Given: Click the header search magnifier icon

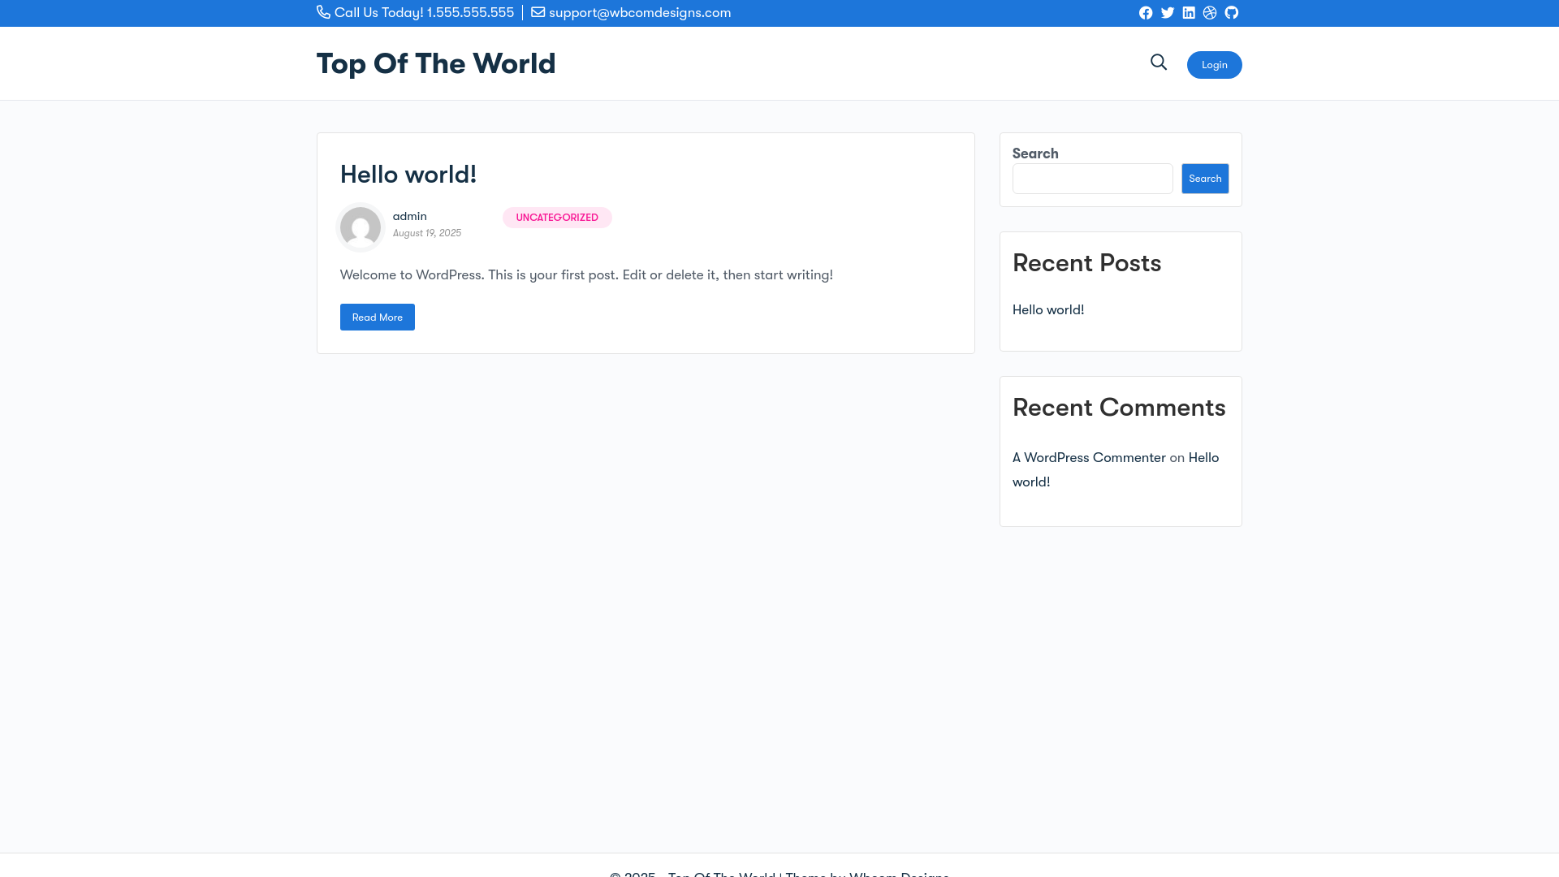Looking at the screenshot, I should tap(1159, 63).
